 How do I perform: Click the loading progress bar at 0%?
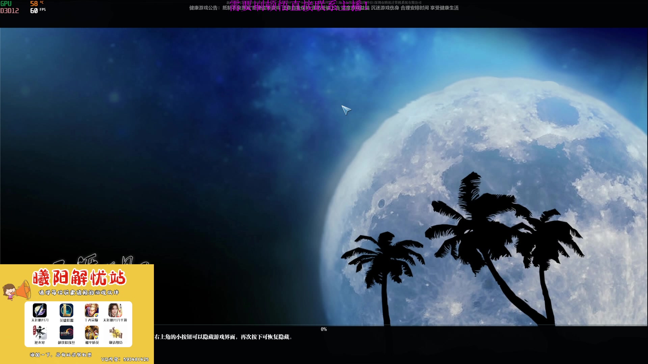click(324, 325)
